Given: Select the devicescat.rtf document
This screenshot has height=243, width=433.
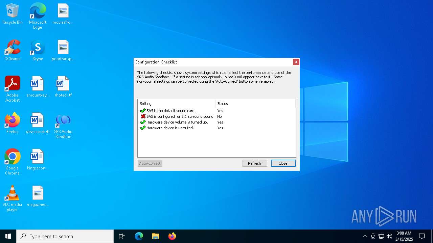Looking at the screenshot, I should point(38,124).
